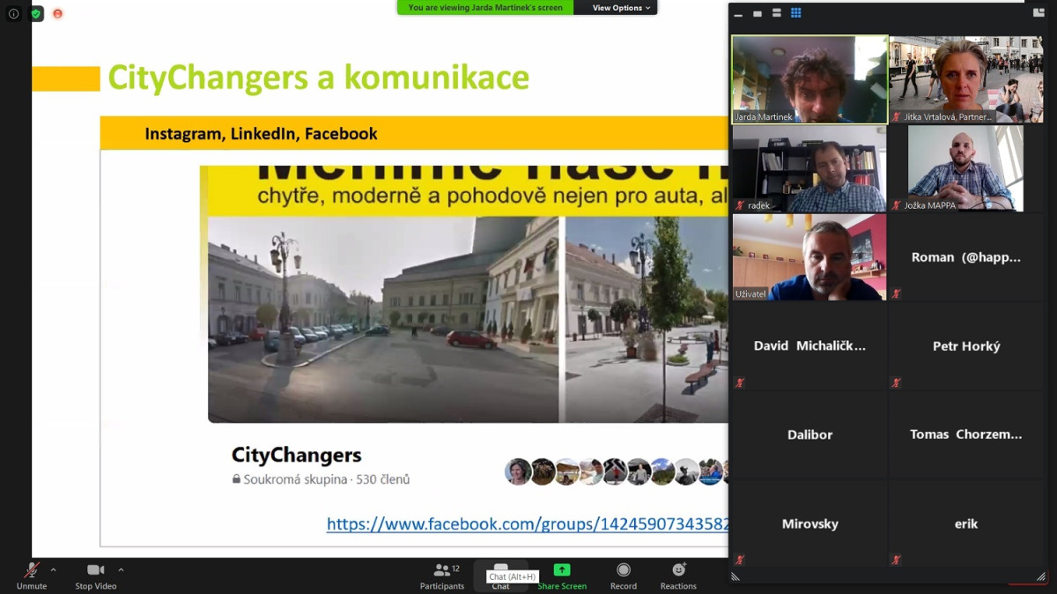
Task: Click the red recording indicator icon
Action: [58, 14]
